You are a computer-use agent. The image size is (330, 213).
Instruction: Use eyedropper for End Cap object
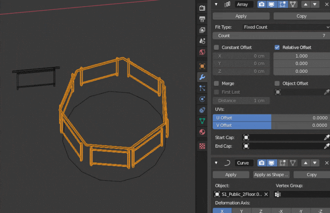pos(326,146)
